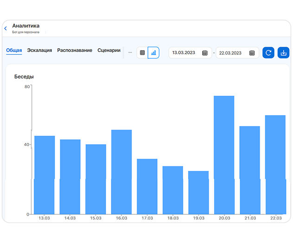293x243 pixels.
Task: Edit the start date field 13.03.2023
Action: pyautogui.click(x=190, y=53)
